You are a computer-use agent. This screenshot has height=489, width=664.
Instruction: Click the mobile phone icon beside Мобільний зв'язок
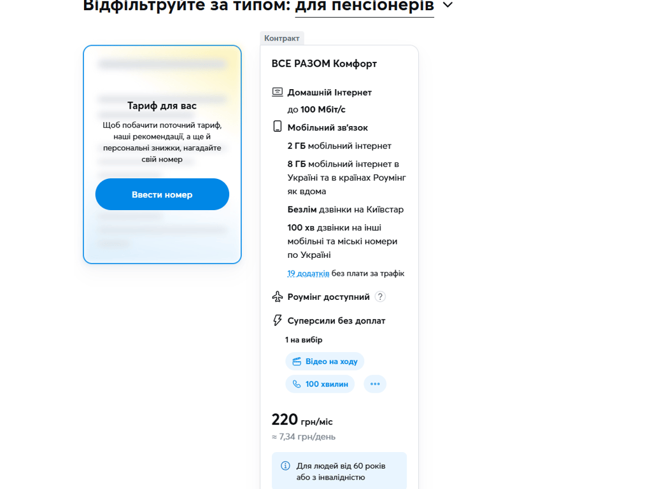(x=278, y=127)
